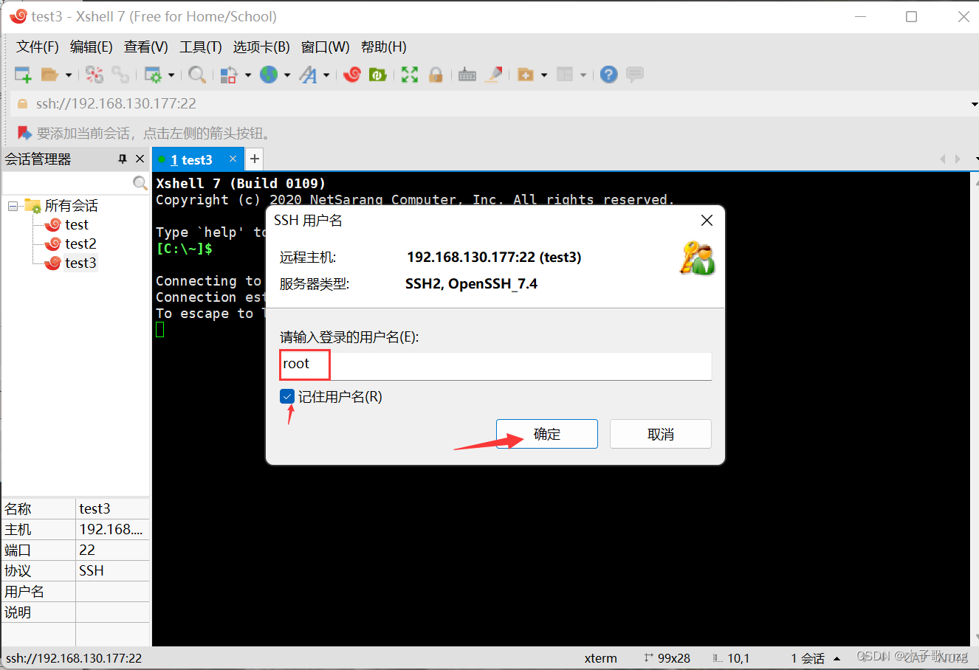Click the address bar lock icon
The width and height of the screenshot is (979, 670).
click(x=22, y=104)
